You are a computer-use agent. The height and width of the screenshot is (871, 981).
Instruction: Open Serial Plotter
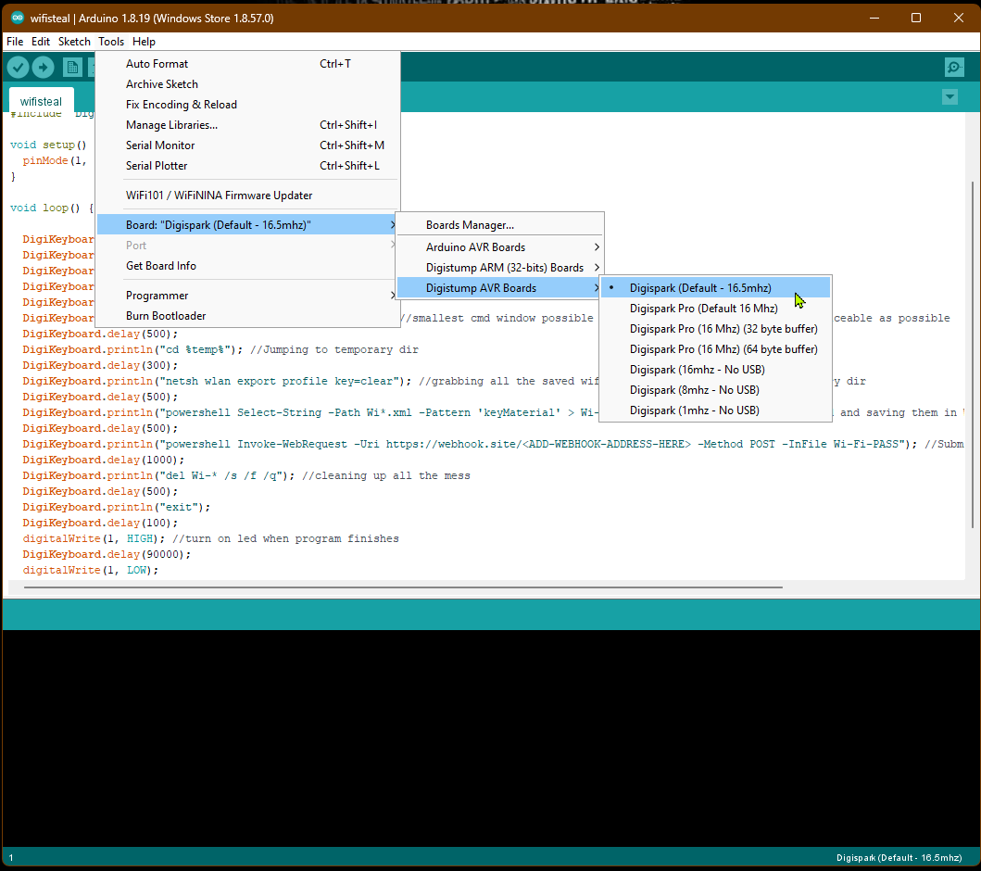[x=247, y=166]
